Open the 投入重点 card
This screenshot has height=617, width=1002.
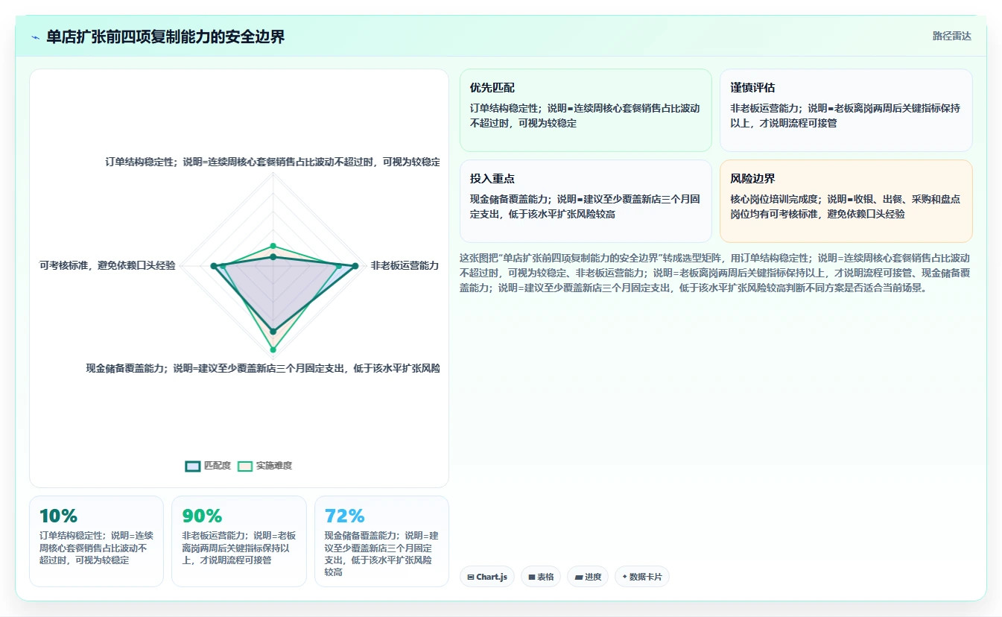coord(586,201)
